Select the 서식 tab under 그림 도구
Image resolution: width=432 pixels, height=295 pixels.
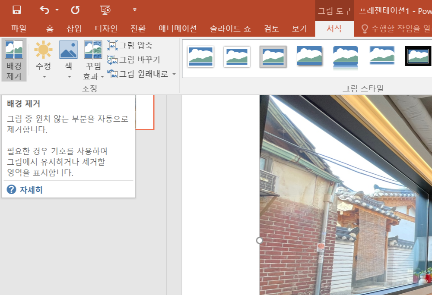point(334,28)
